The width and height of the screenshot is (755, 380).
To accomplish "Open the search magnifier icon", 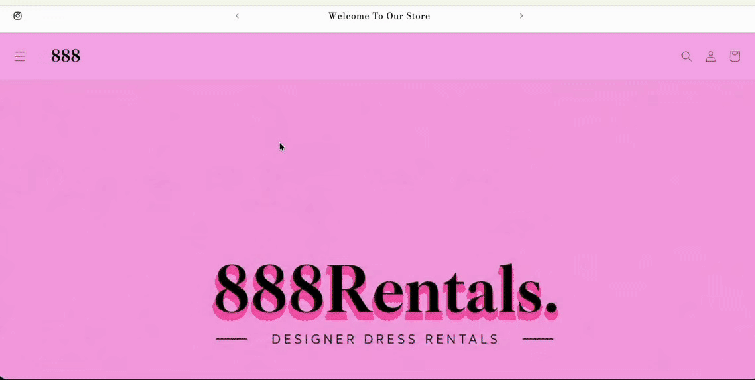I will (687, 56).
